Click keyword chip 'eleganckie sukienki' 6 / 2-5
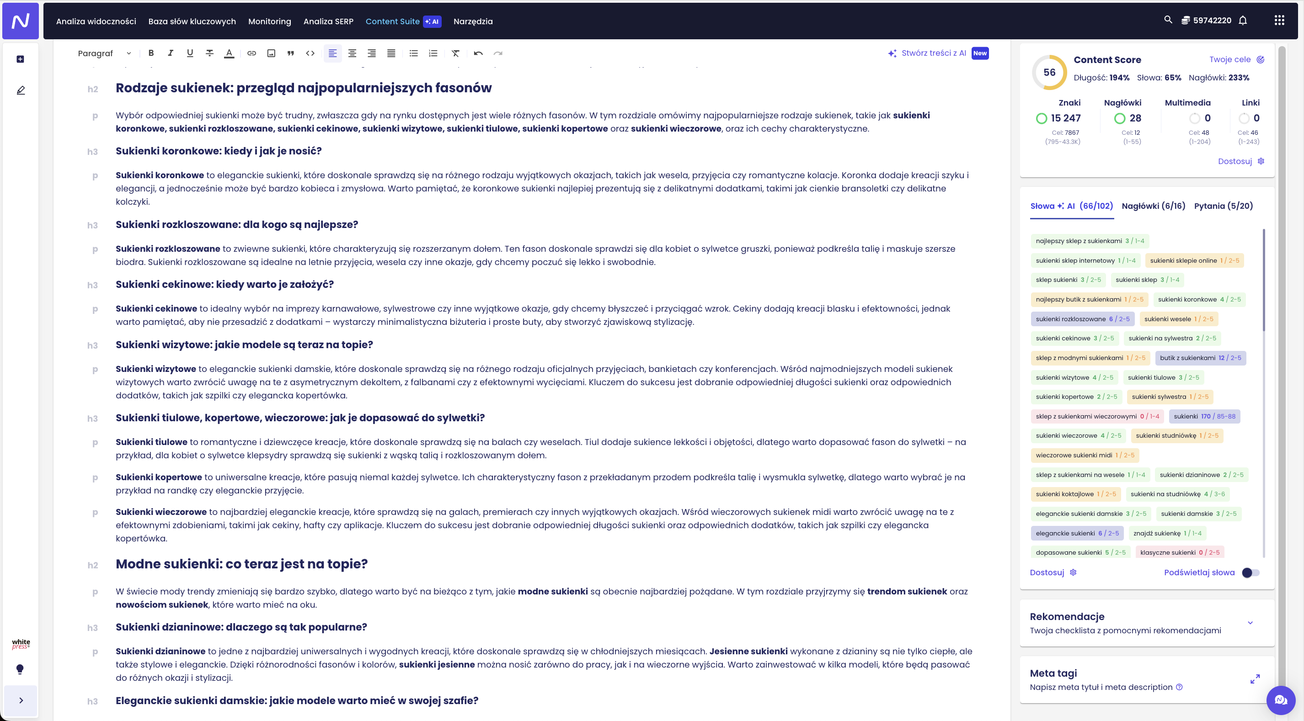This screenshot has width=1304, height=721. 1077,533
